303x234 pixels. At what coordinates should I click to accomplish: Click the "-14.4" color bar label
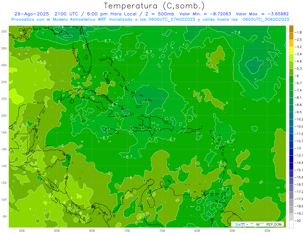pos(299,163)
